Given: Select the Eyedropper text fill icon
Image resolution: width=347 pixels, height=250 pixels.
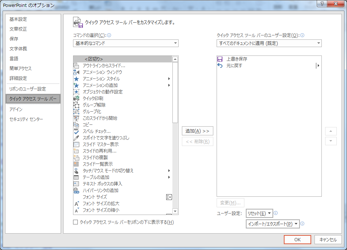Looking at the screenshot, I should coord(76,138).
